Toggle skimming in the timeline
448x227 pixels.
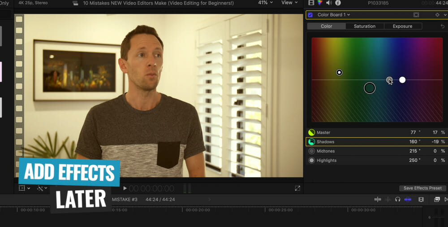[378, 199]
